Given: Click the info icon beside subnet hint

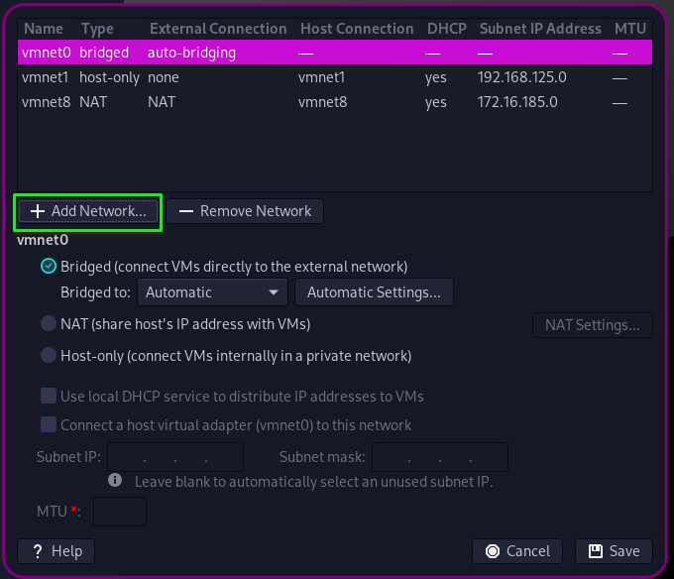Looking at the screenshot, I should pyautogui.click(x=115, y=481).
